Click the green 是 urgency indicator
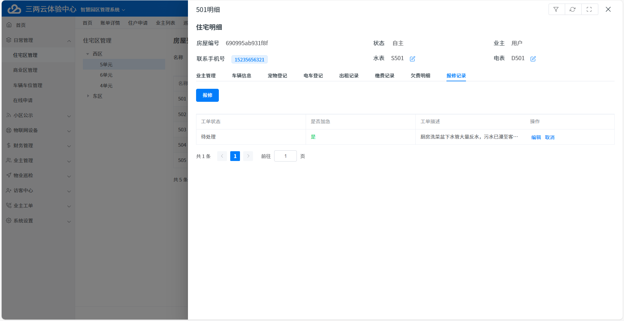Image resolution: width=624 pixels, height=321 pixels. pos(313,137)
